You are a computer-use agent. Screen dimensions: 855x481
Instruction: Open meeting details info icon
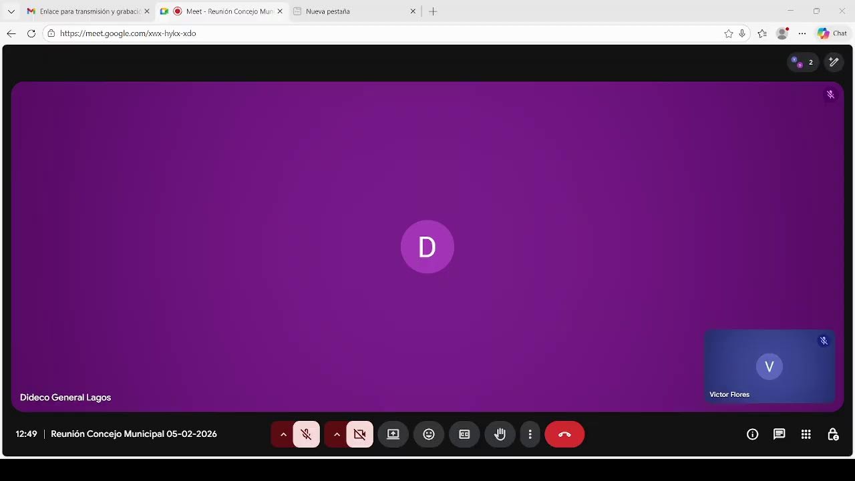point(752,434)
